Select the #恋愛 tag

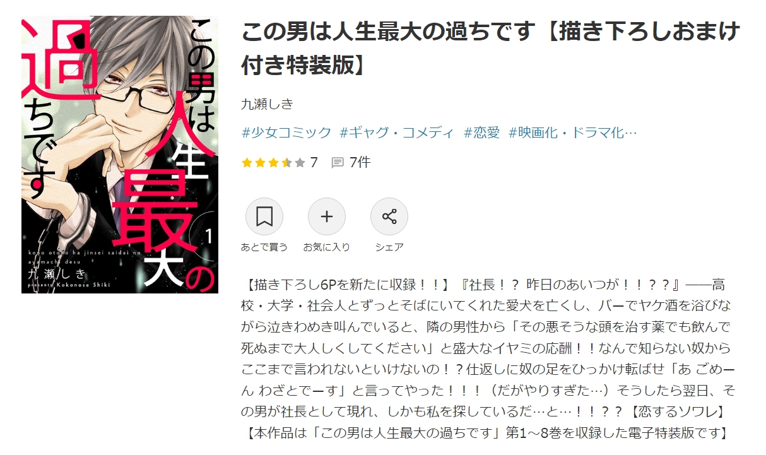tap(481, 133)
